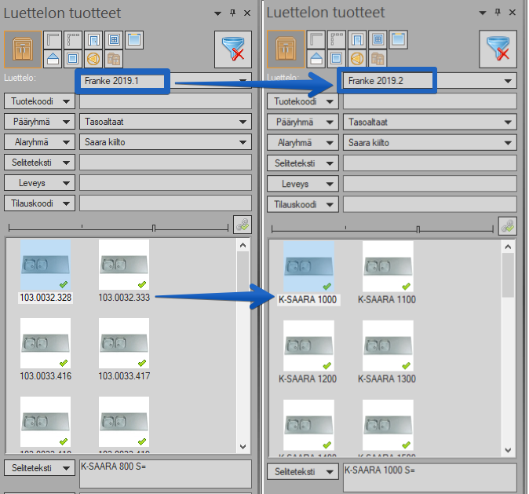529x494 pixels.
Task: Select sink thumbnail K-SAARA 1100
Action: (388, 267)
